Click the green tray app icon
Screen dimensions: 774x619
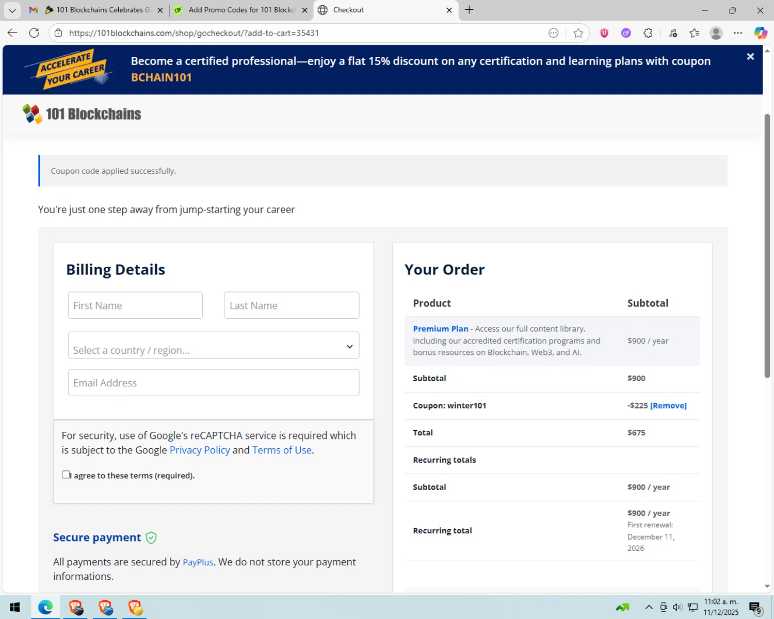[623, 607]
